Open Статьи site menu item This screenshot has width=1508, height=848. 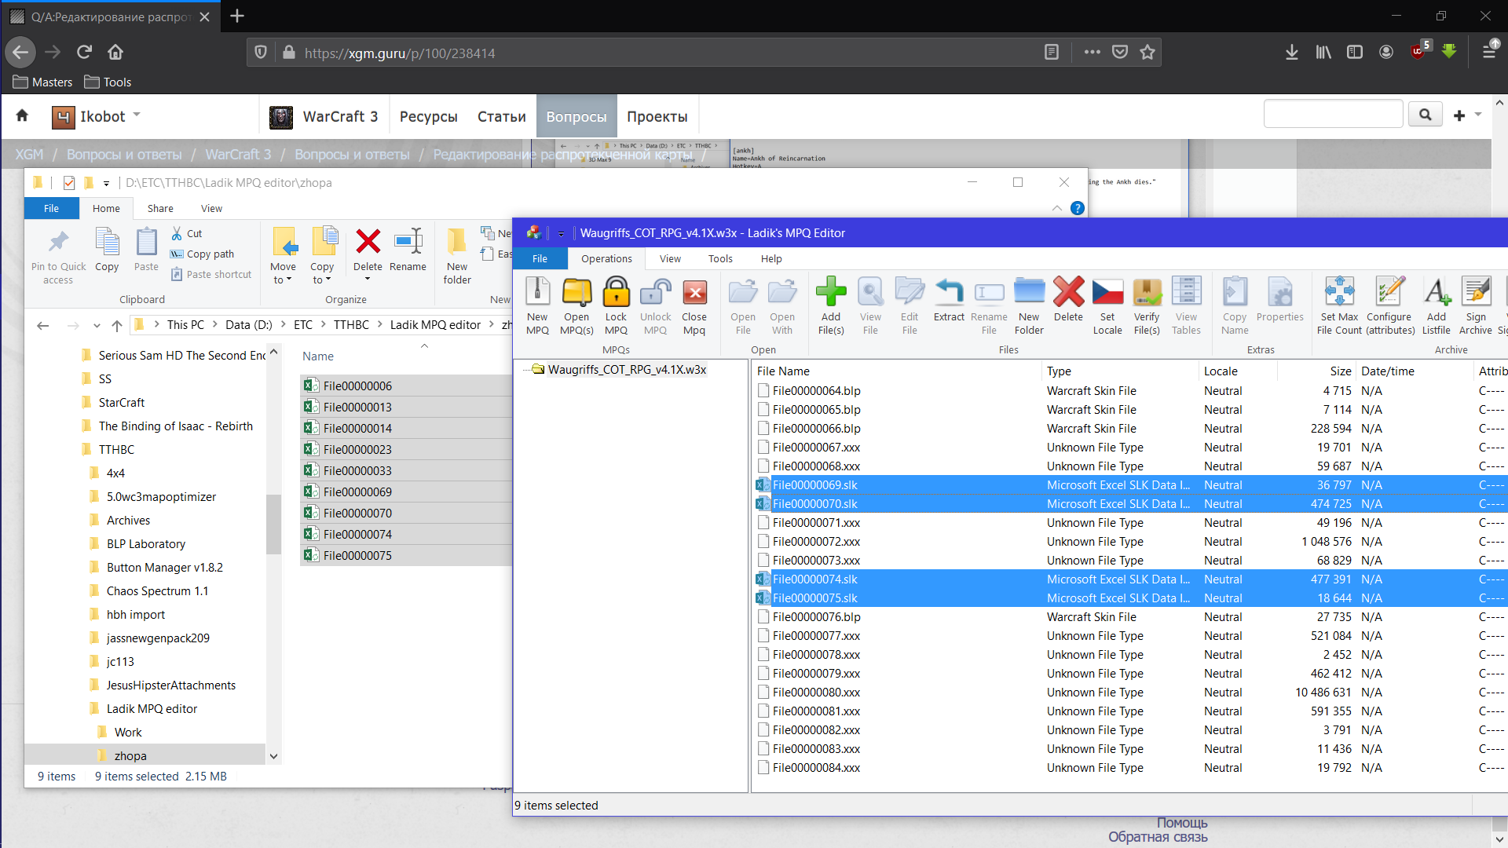tap(502, 116)
